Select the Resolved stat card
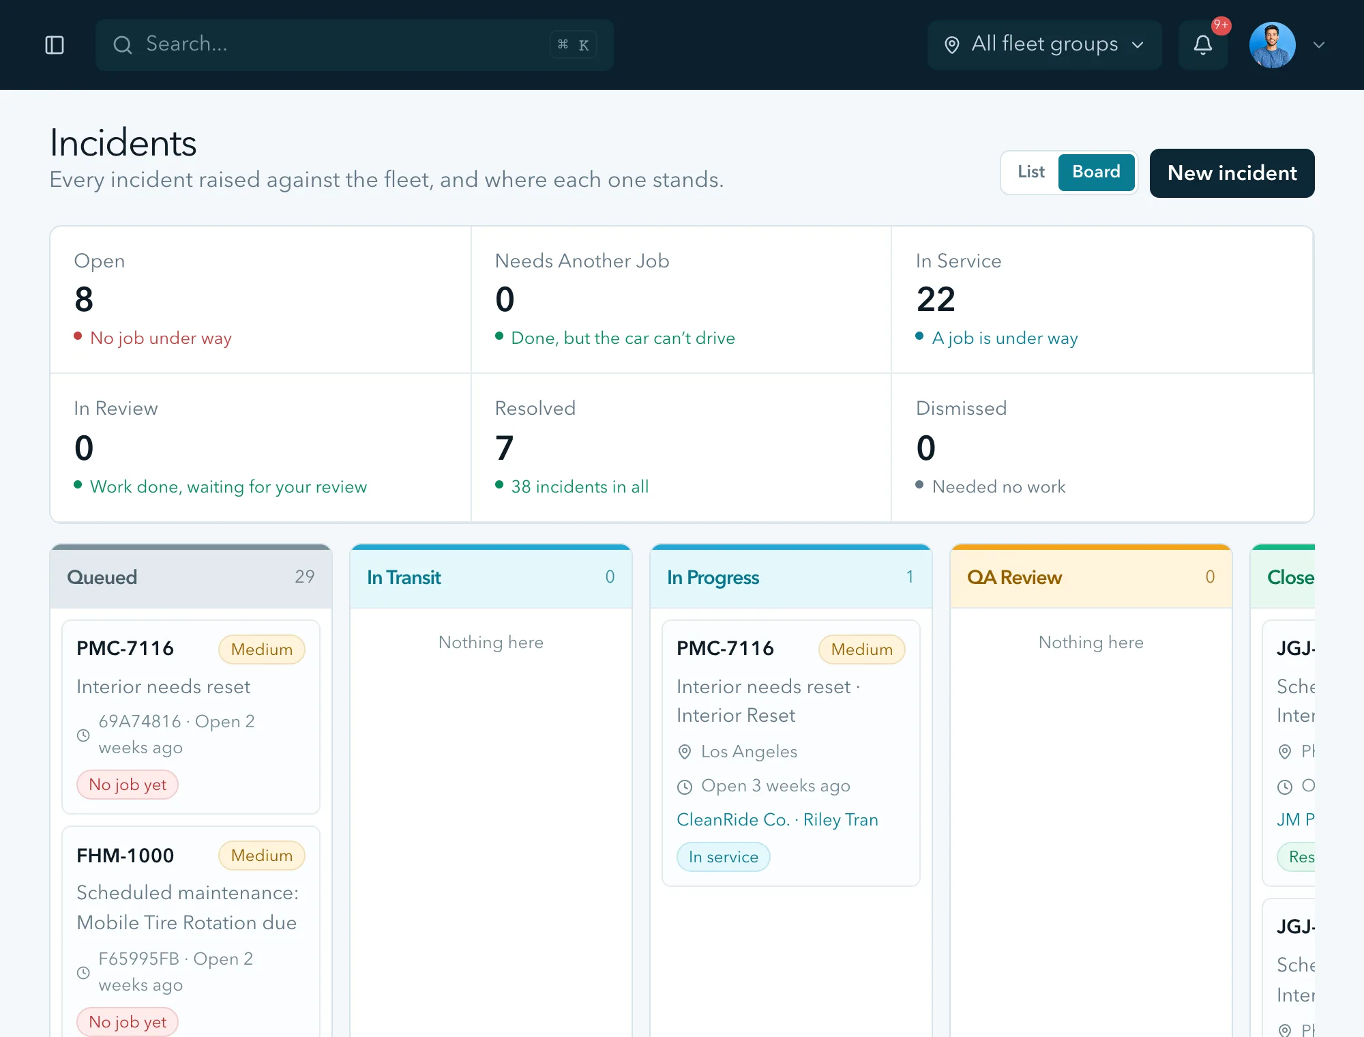The image size is (1364, 1037). click(681, 448)
